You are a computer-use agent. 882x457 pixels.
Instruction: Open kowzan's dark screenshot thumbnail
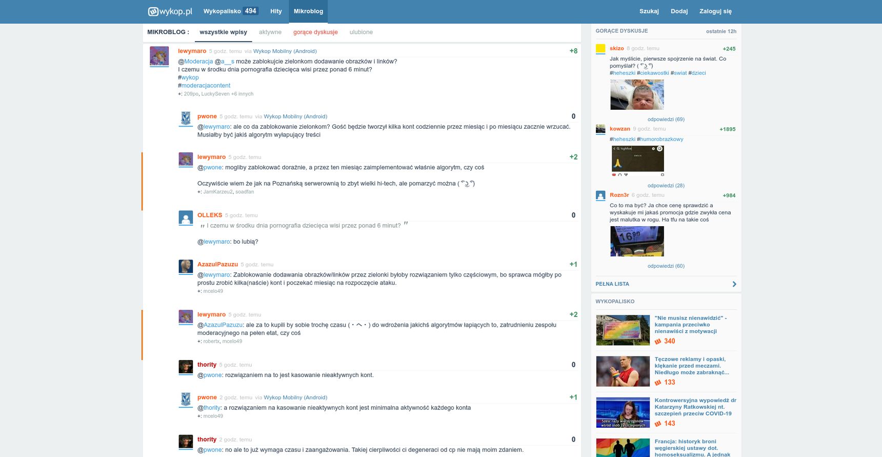click(637, 161)
